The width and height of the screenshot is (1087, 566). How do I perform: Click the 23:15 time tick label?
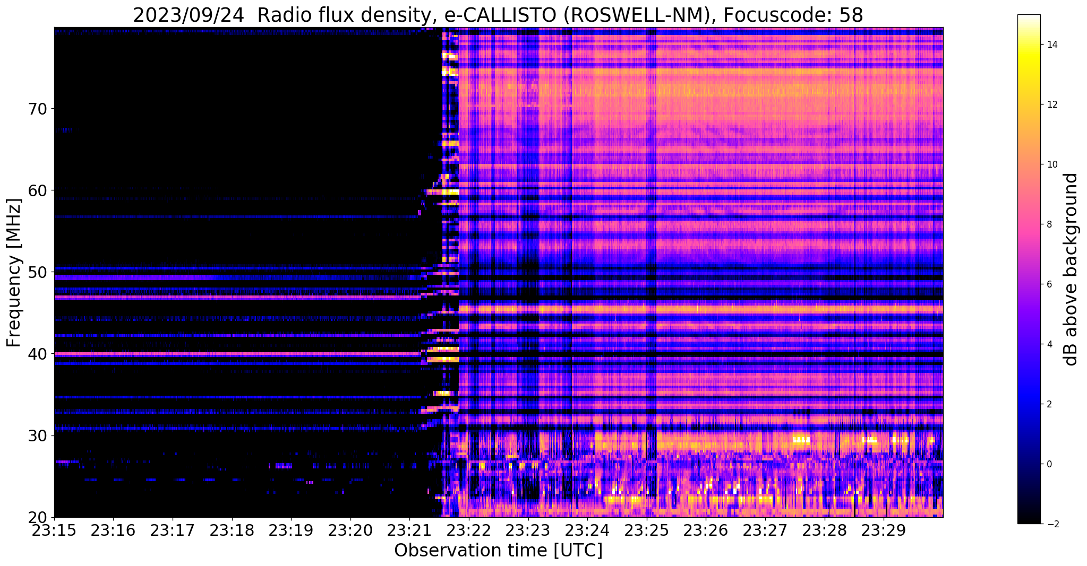(54, 531)
